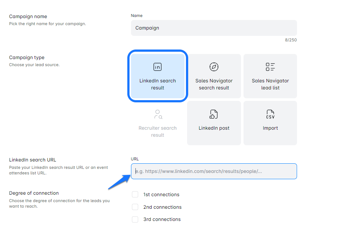
Task: Select the "LinkedIn search result" card label
Action: tap(158, 84)
